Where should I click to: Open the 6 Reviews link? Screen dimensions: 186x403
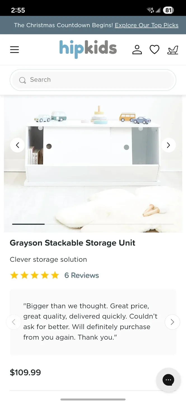[x=82, y=275]
